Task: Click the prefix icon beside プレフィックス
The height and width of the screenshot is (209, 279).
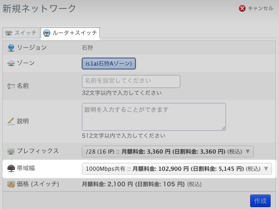Action: coord(11,151)
